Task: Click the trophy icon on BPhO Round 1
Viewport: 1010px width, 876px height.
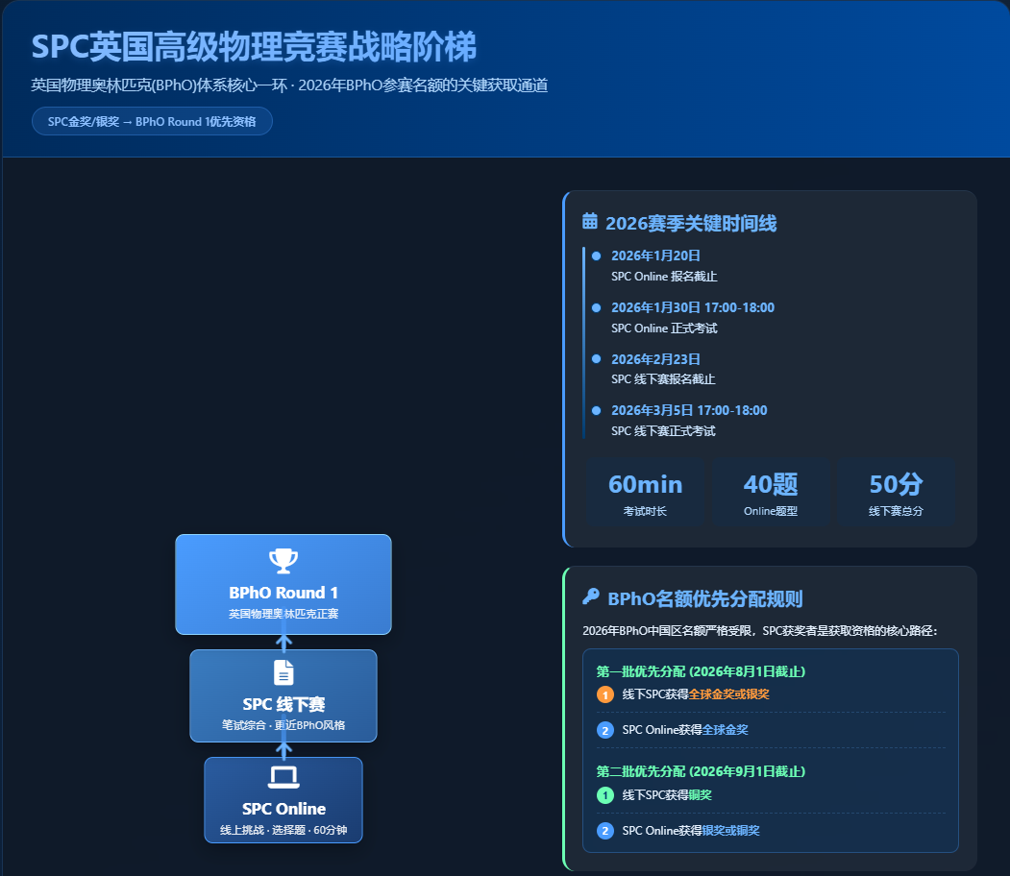Action: 283,561
